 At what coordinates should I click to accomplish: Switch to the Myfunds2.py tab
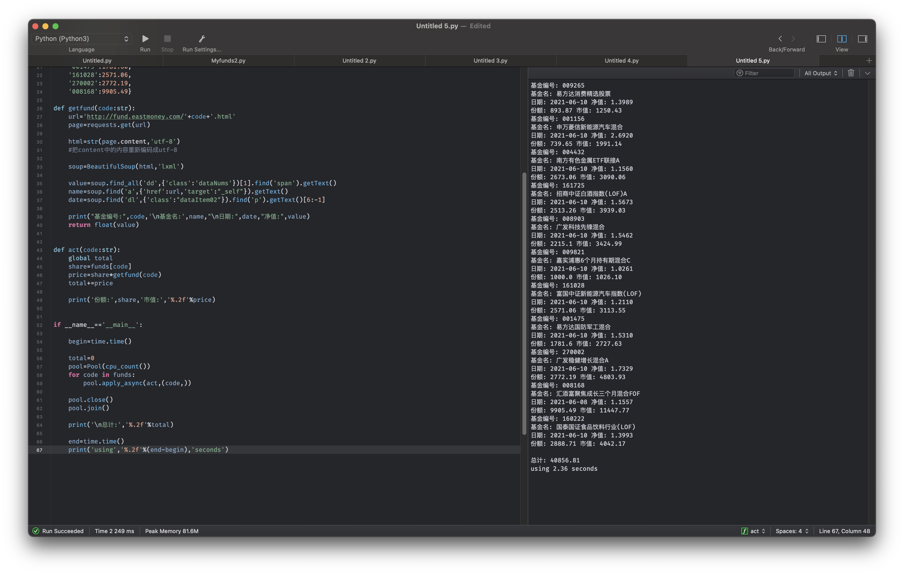228,61
